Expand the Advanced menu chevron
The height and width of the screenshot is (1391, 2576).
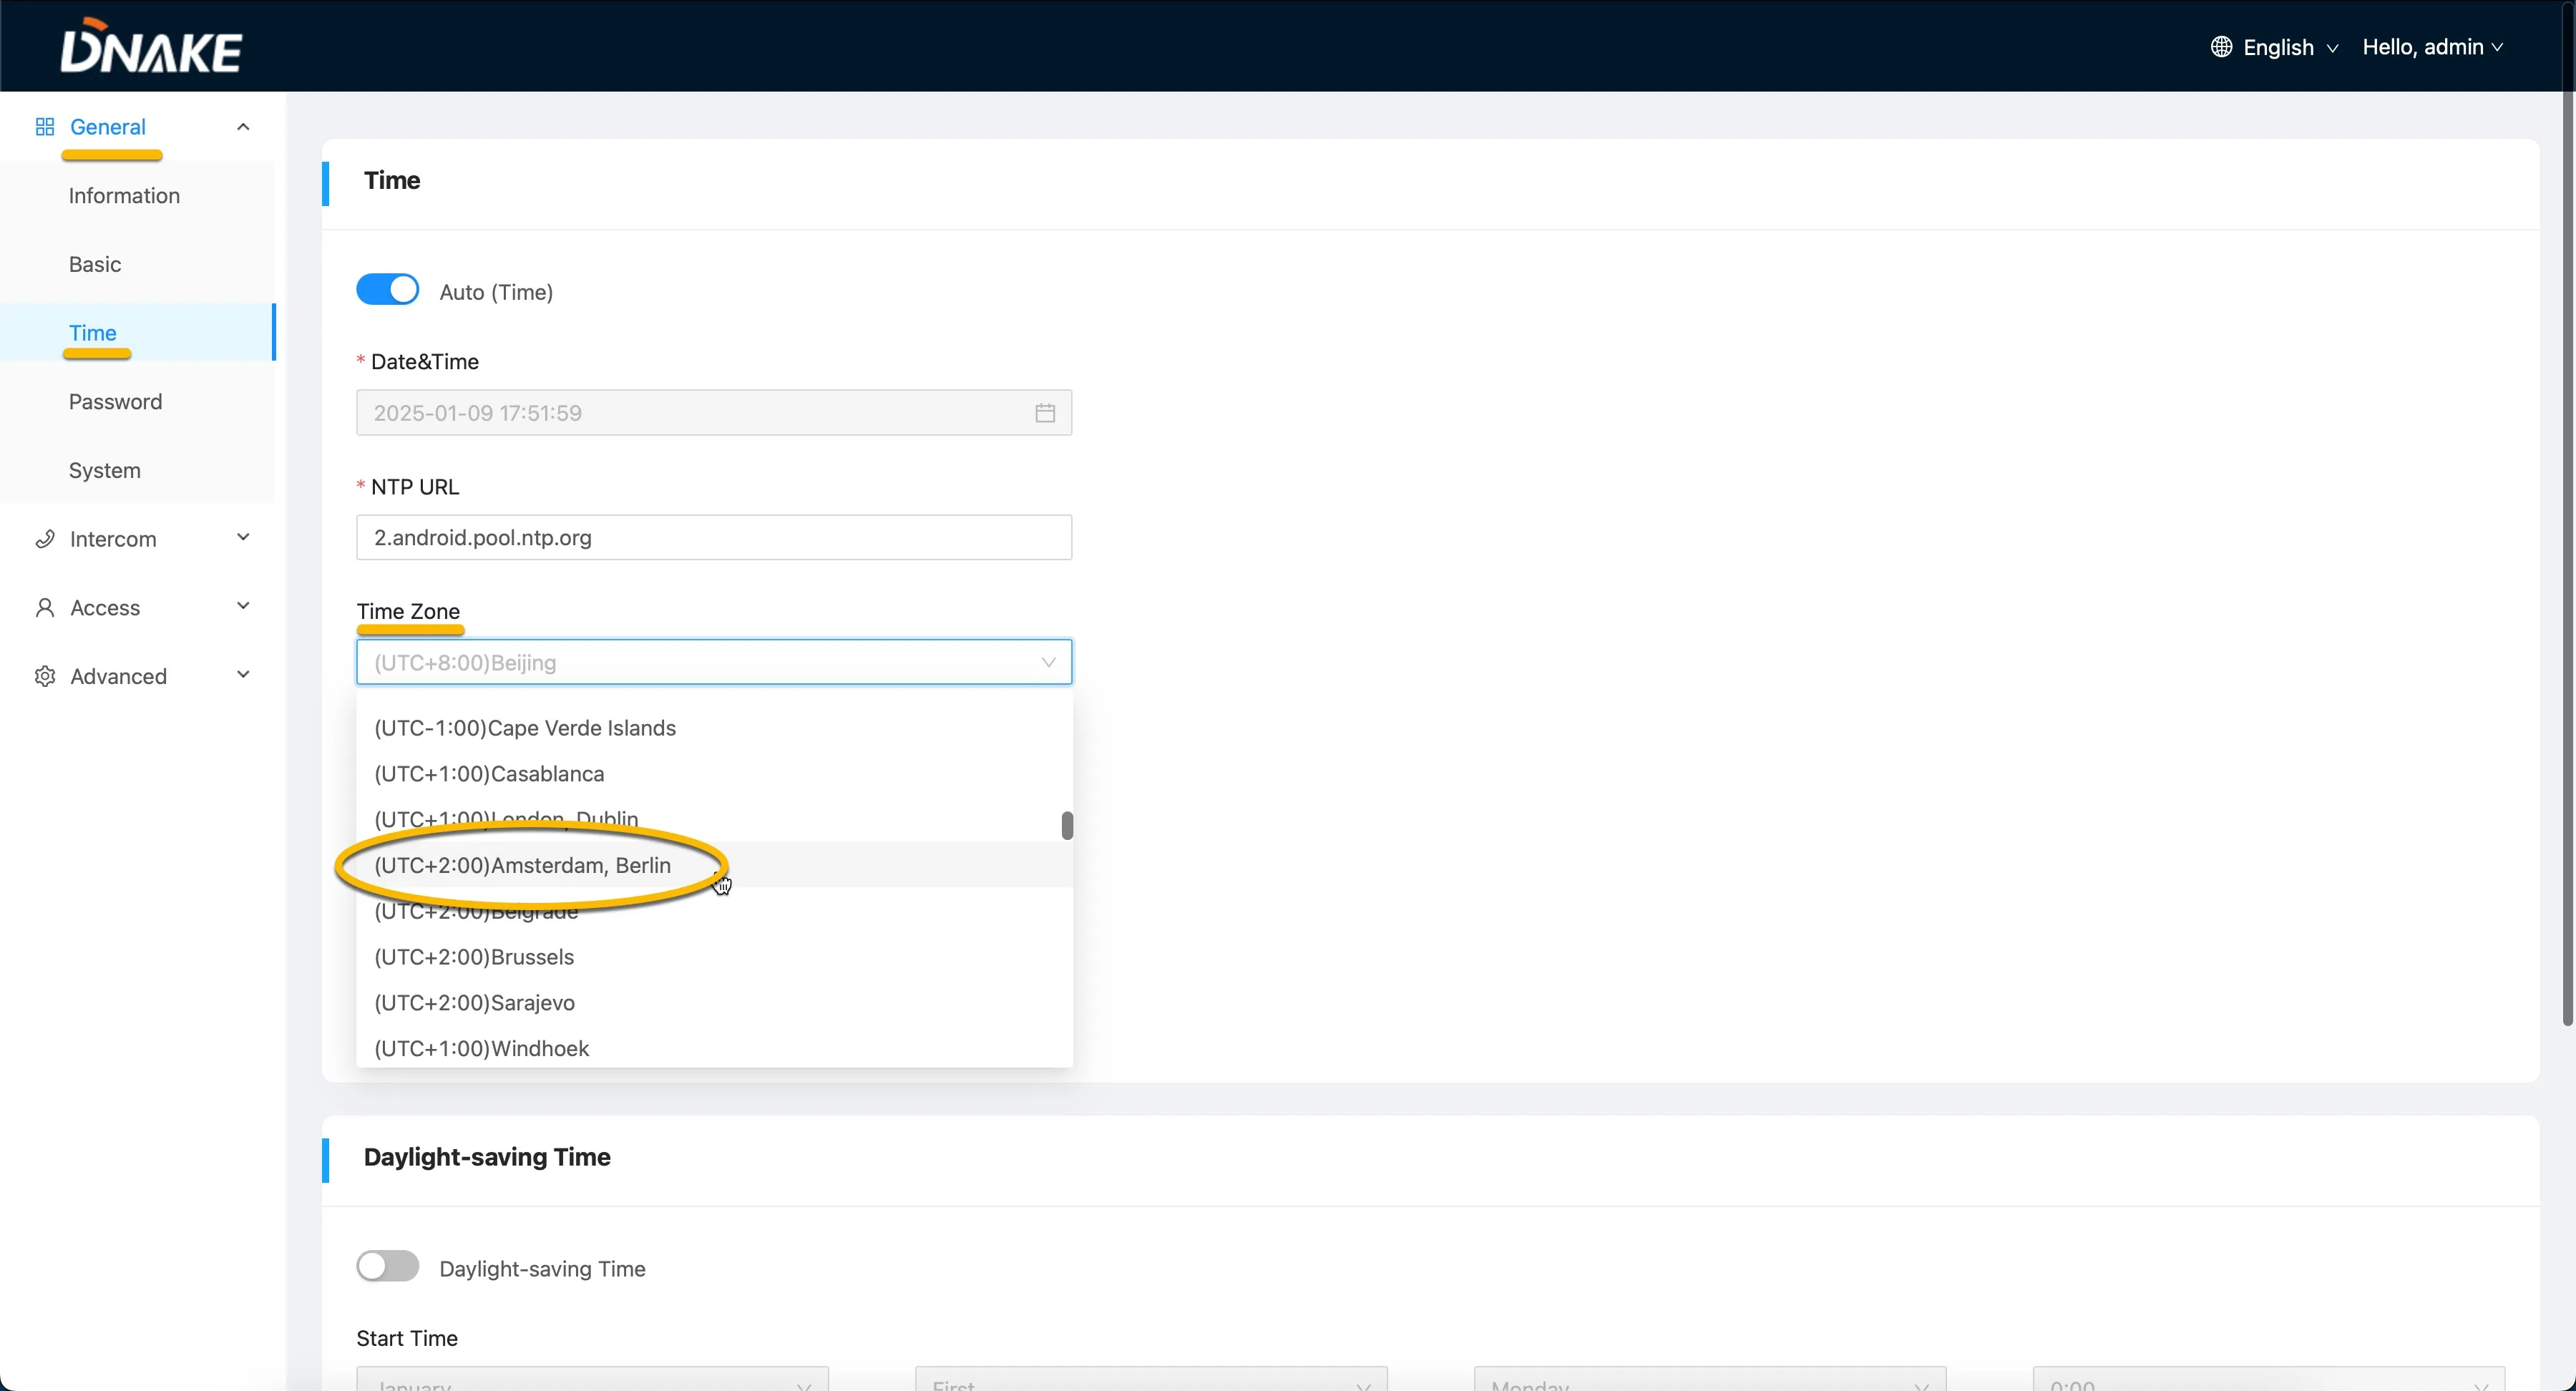click(243, 675)
